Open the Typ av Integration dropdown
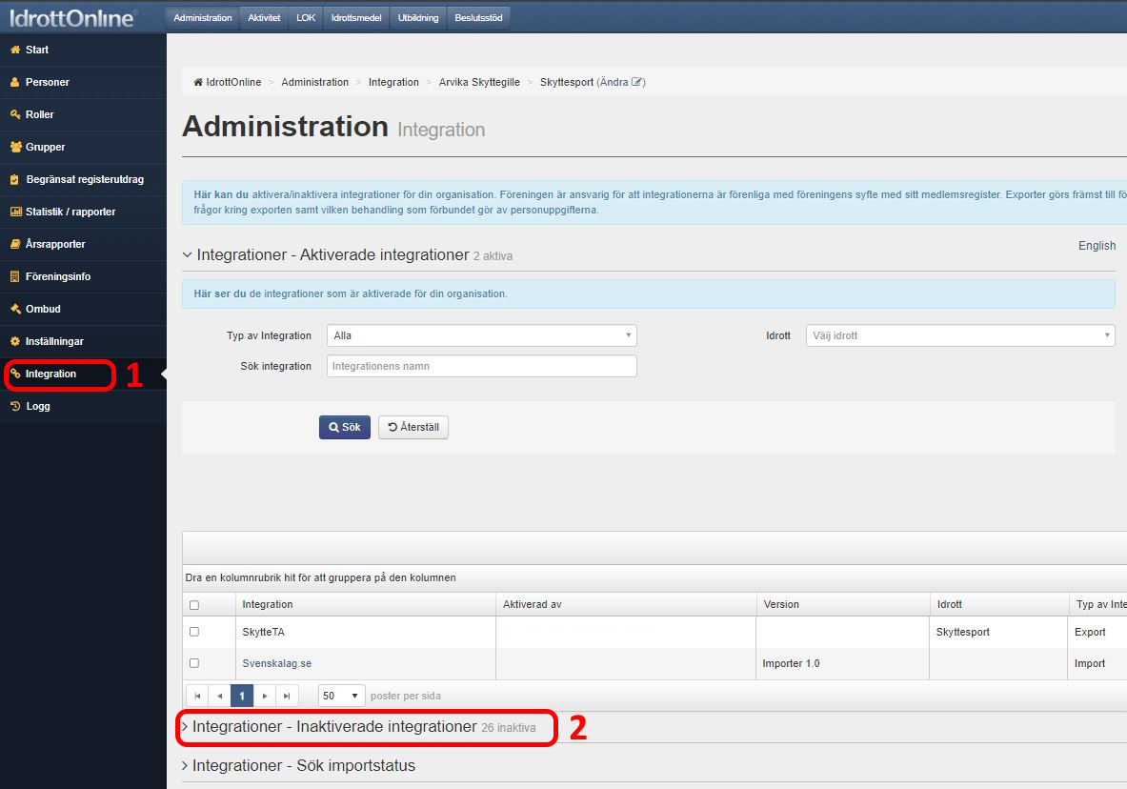1127x789 pixels. coord(481,335)
